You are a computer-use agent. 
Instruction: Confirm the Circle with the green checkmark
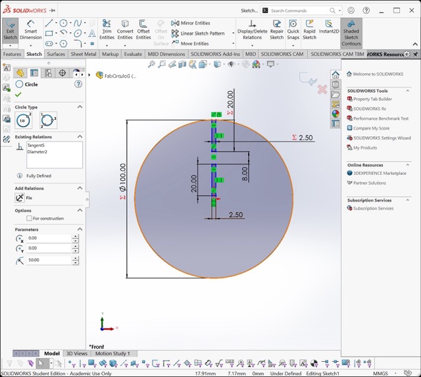pos(18,95)
